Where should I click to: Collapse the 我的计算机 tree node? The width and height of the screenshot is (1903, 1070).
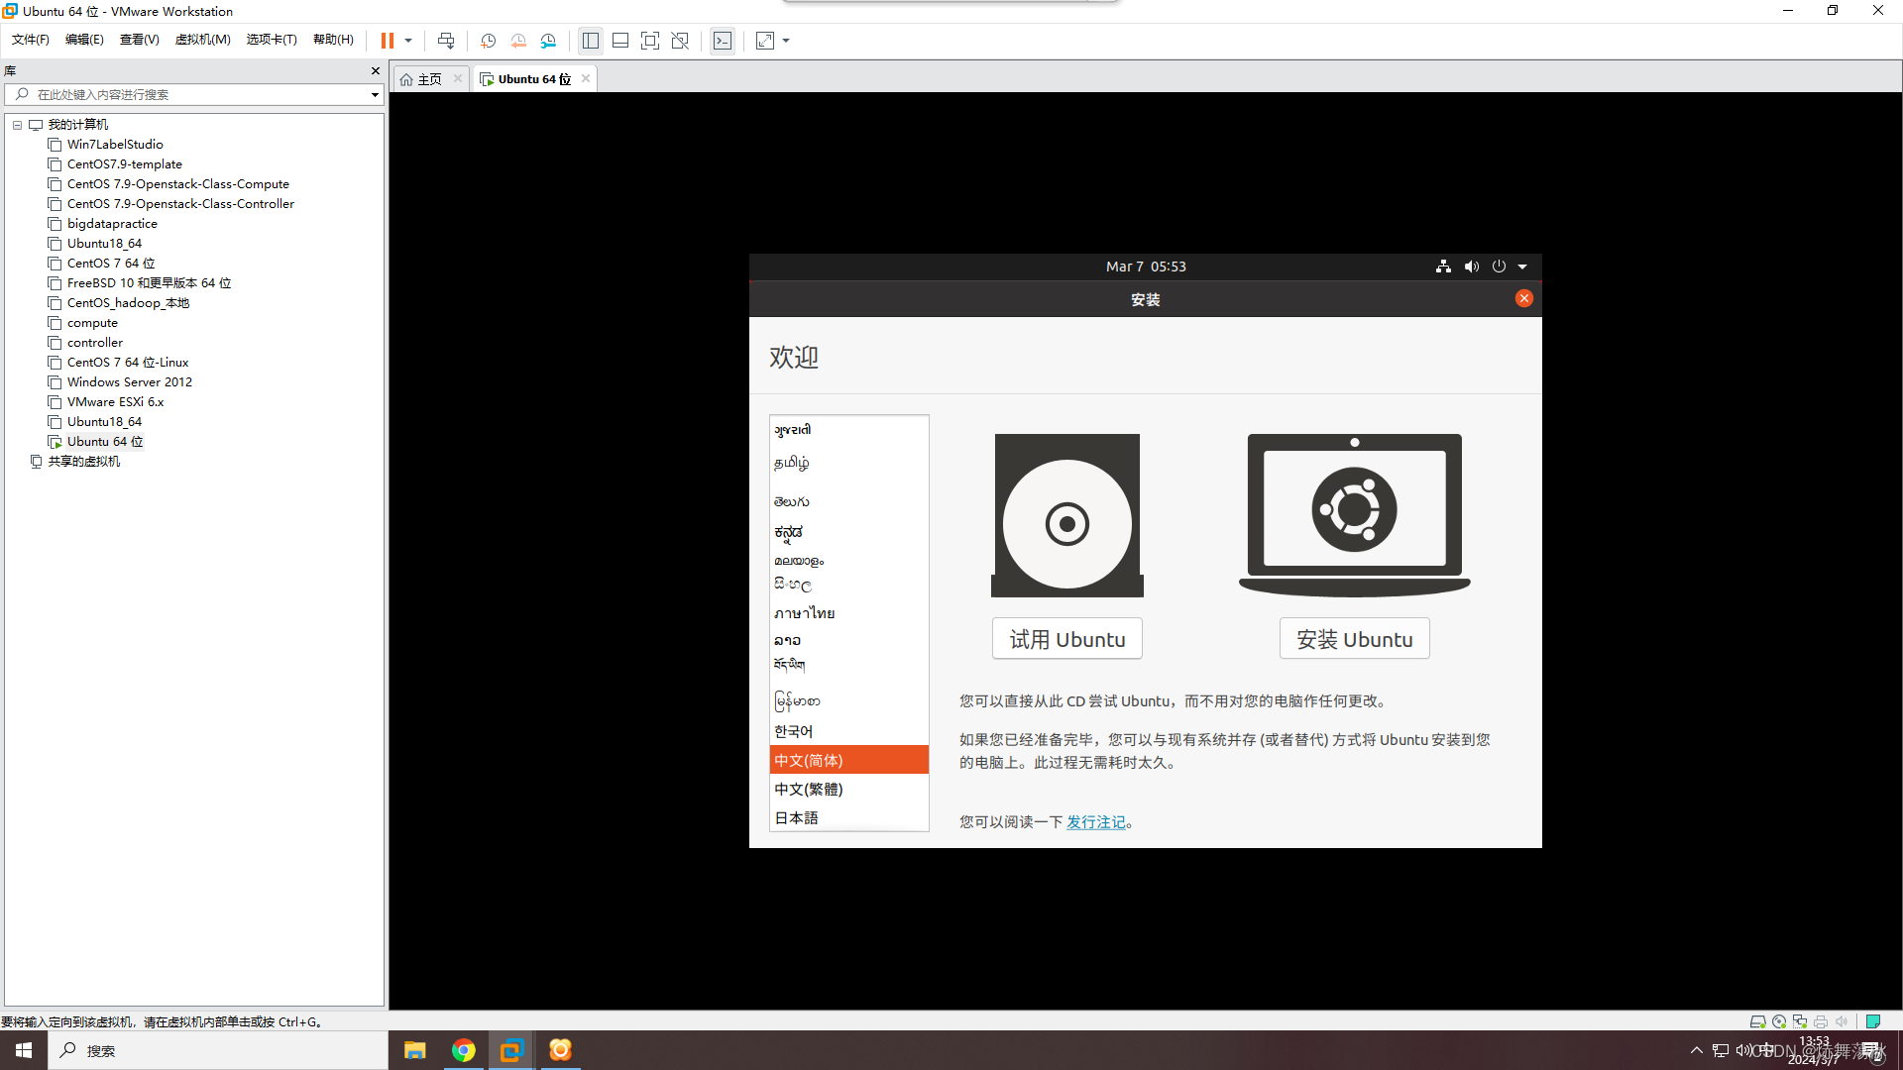[x=18, y=125]
